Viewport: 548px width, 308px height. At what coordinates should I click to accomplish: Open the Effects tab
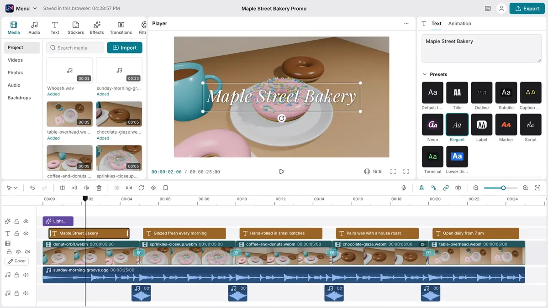(97, 27)
